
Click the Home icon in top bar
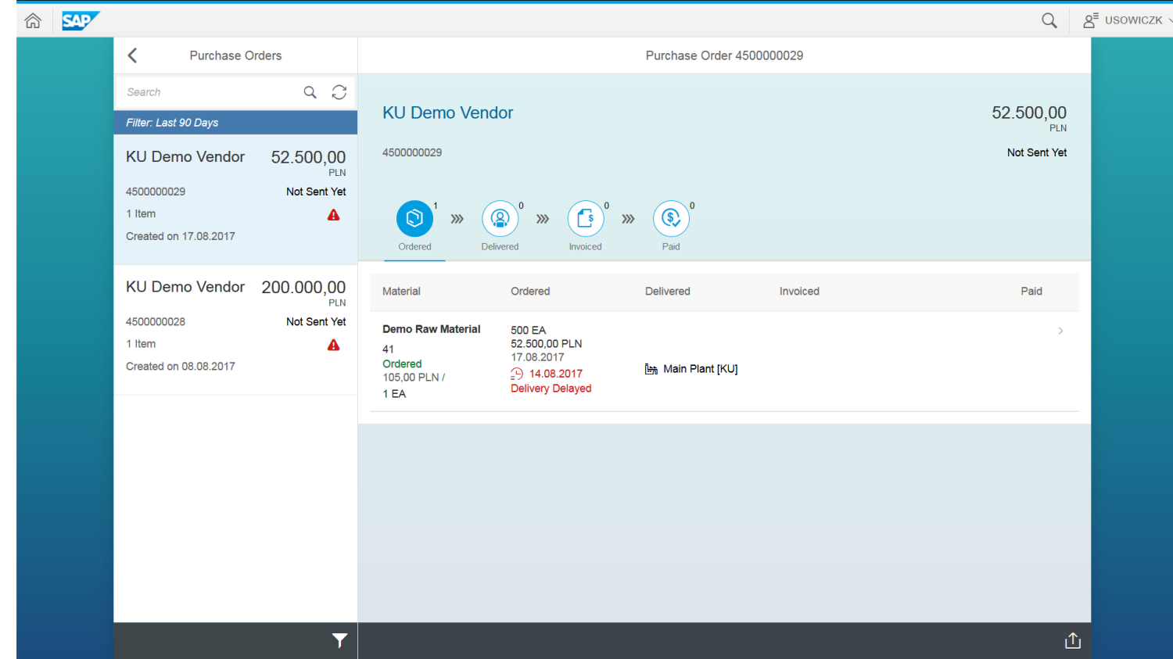click(33, 20)
